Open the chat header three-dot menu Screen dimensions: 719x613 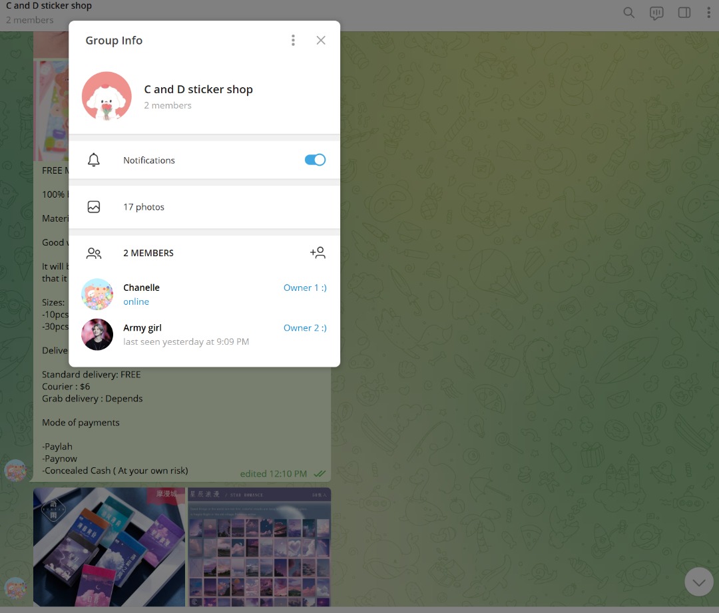pos(708,13)
